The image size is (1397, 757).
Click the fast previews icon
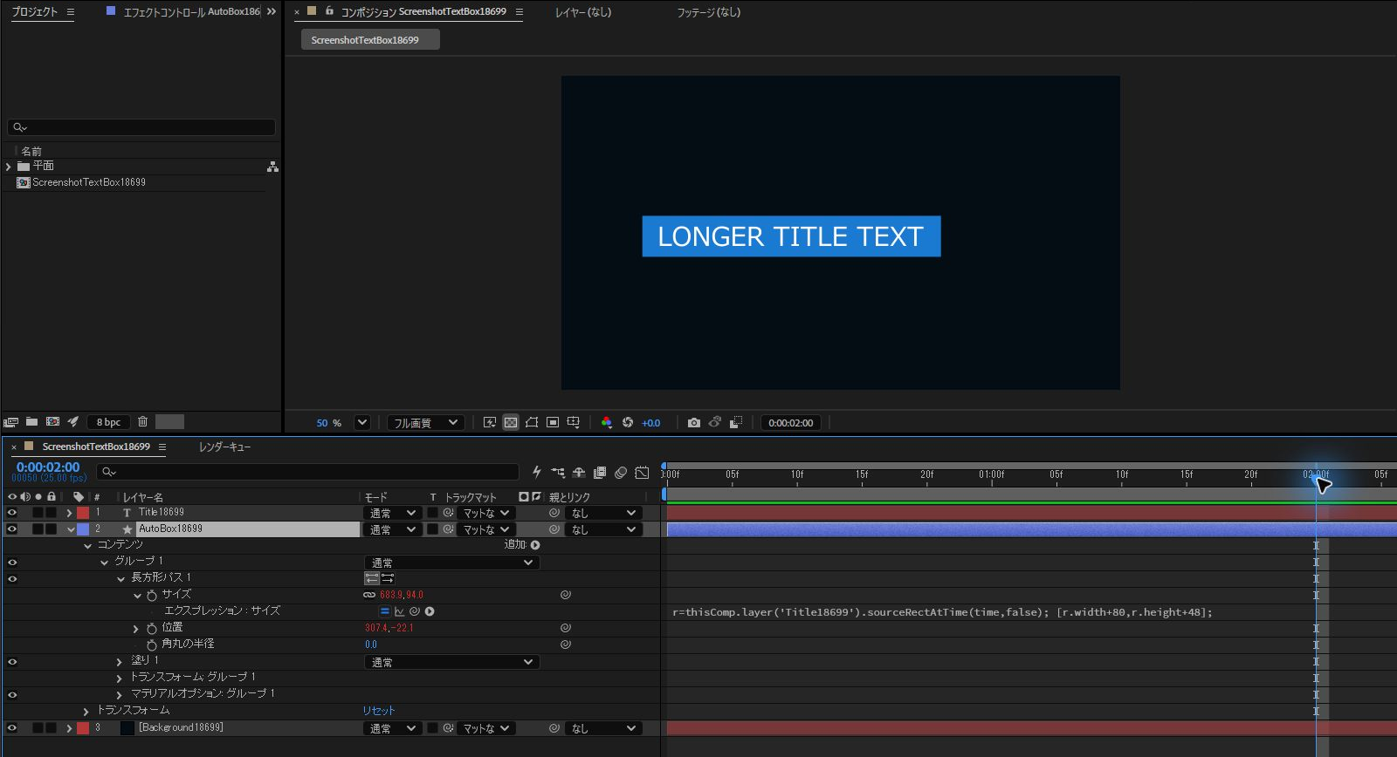click(490, 423)
